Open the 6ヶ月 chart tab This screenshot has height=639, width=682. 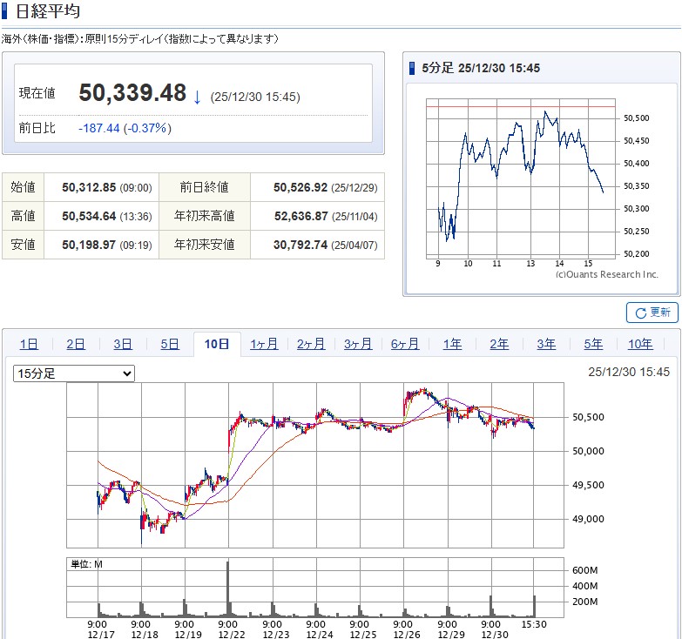pyautogui.click(x=405, y=344)
